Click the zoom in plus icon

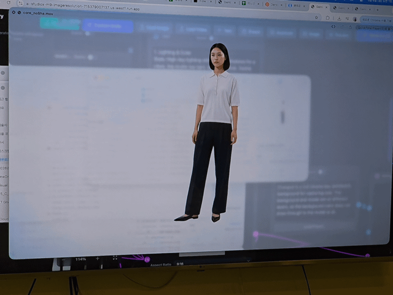[x=97, y=259]
